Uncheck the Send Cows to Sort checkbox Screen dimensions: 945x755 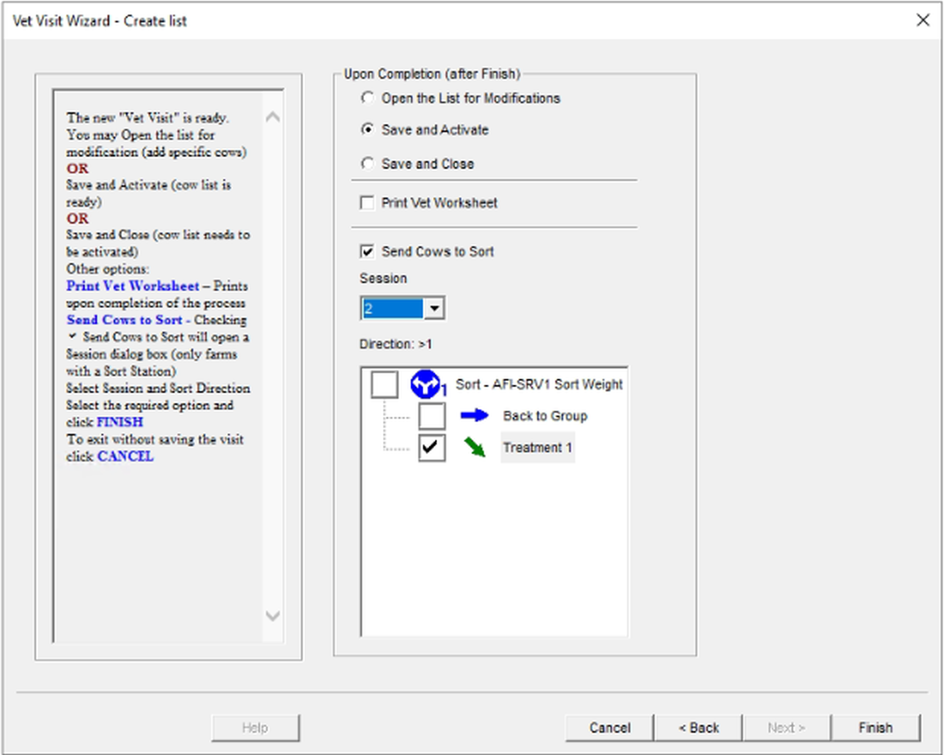click(x=367, y=251)
